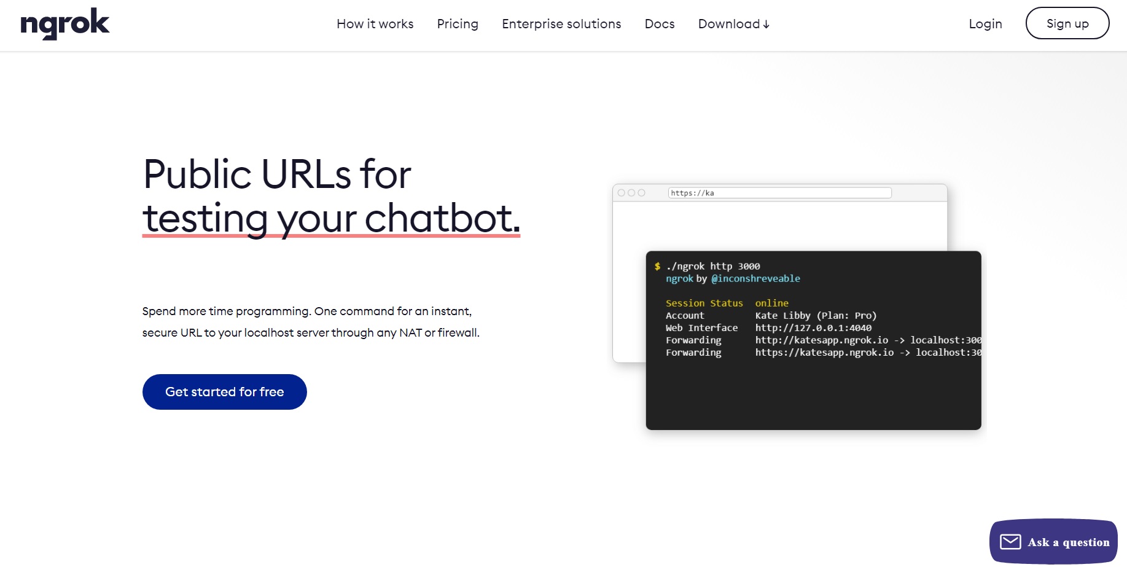Click the "Public URLs for" headline line
This screenshot has height=567, width=1127.
(x=277, y=174)
